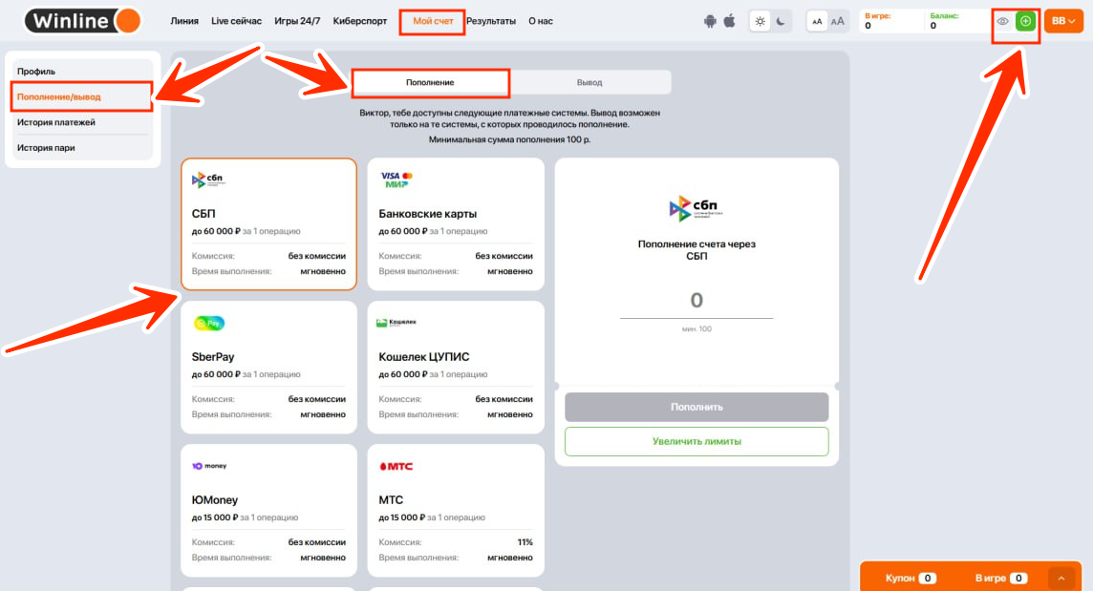1093x591 pixels.
Task: Switch to the Вывод tab
Action: [x=589, y=82]
